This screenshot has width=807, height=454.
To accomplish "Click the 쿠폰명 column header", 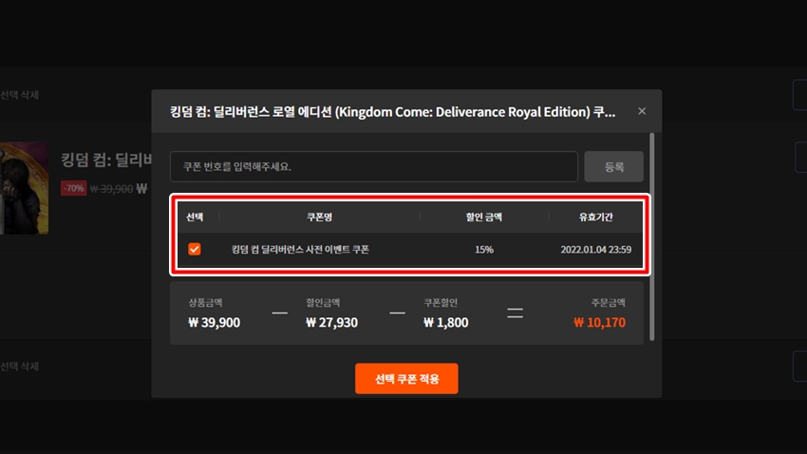I will tap(319, 218).
